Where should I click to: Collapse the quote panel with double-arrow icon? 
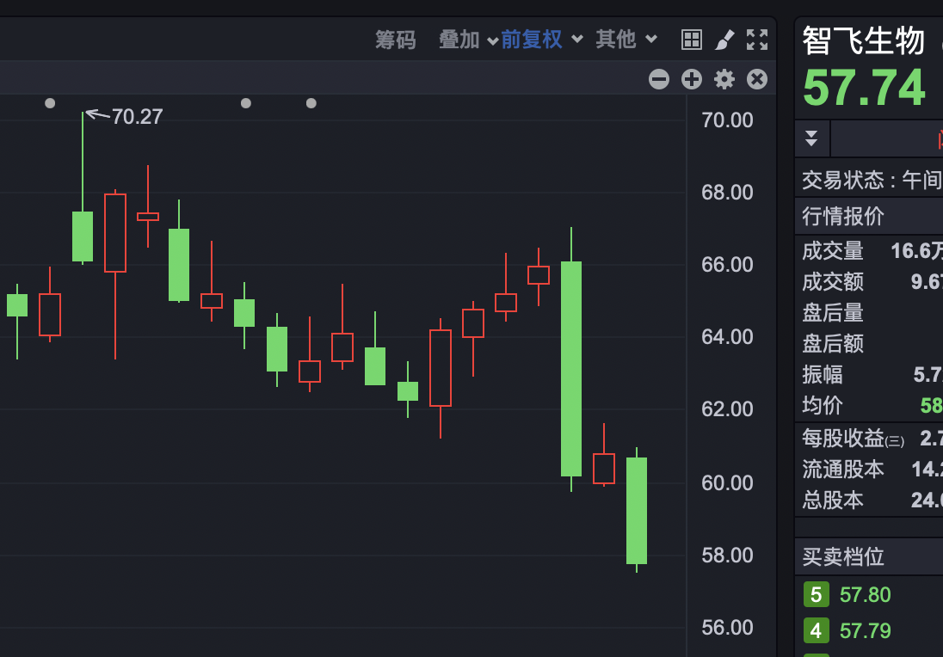[811, 137]
